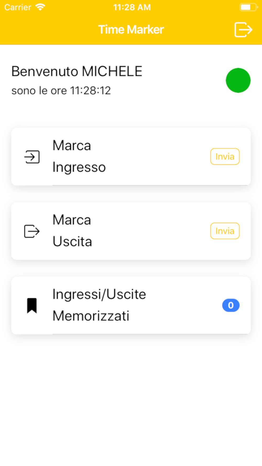Tap the black bookmark icon

(32, 306)
